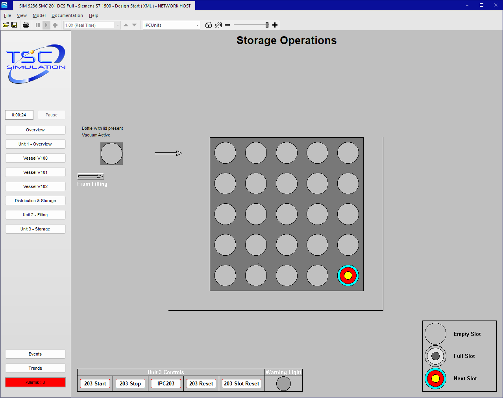Open the Help menu
The image size is (503, 398).
[x=94, y=15]
